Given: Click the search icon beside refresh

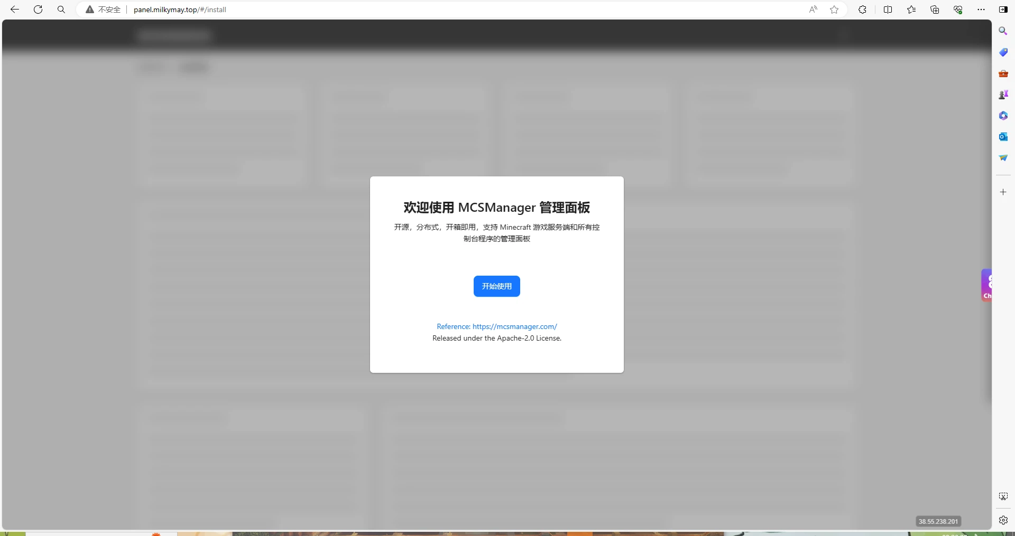Looking at the screenshot, I should point(61,10).
